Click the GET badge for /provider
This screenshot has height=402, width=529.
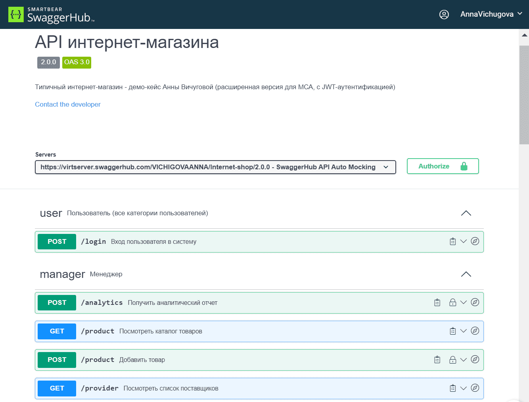pyautogui.click(x=57, y=388)
